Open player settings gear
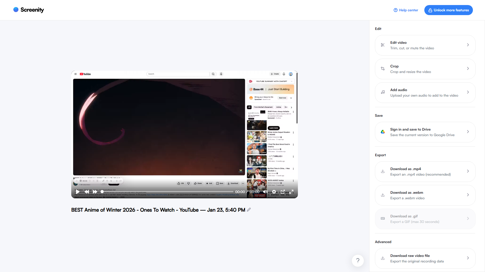This screenshot has height=272, width=485. pyautogui.click(x=274, y=192)
